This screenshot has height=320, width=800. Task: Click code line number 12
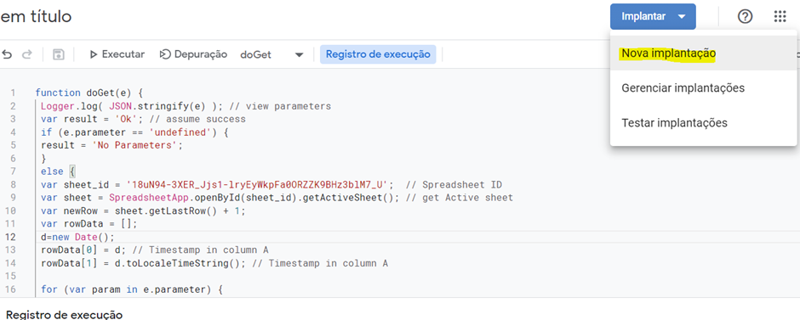pyautogui.click(x=12, y=237)
